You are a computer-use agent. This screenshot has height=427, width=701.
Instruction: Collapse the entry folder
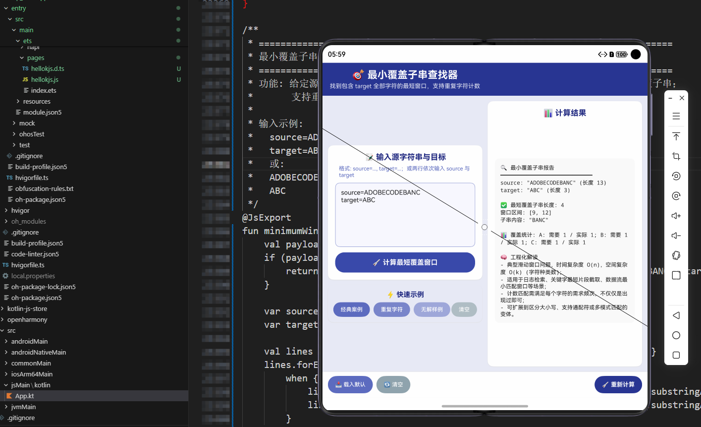[5, 8]
